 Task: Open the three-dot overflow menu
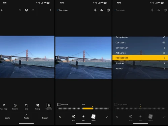(x=51, y=10)
